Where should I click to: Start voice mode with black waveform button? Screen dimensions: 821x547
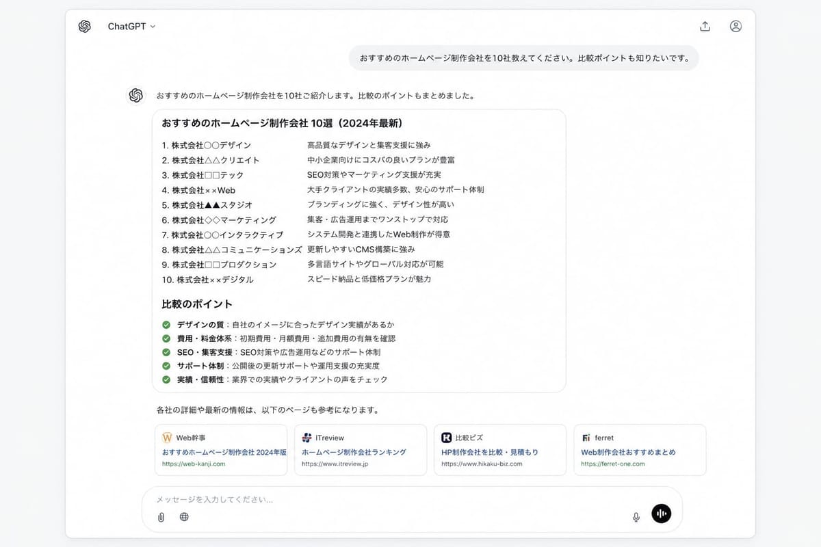tap(662, 513)
